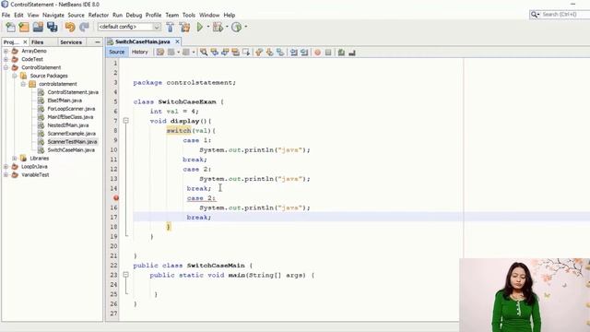Click the Uncomment editor icon
Image resolution: width=590 pixels, height=332 pixels.
click(352, 53)
